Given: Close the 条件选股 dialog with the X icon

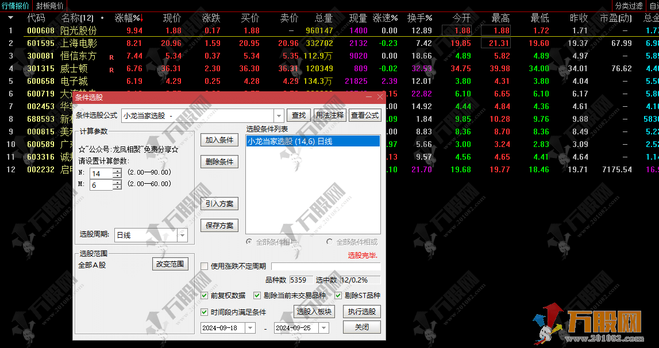Looking at the screenshot, I should (380, 97).
